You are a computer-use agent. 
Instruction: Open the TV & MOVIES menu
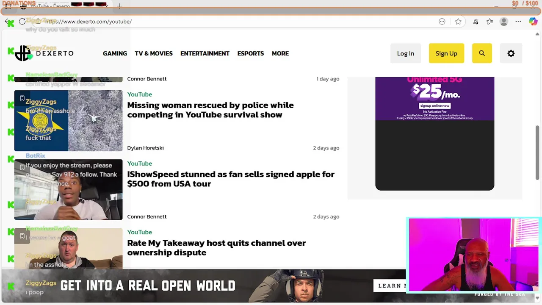point(154,53)
